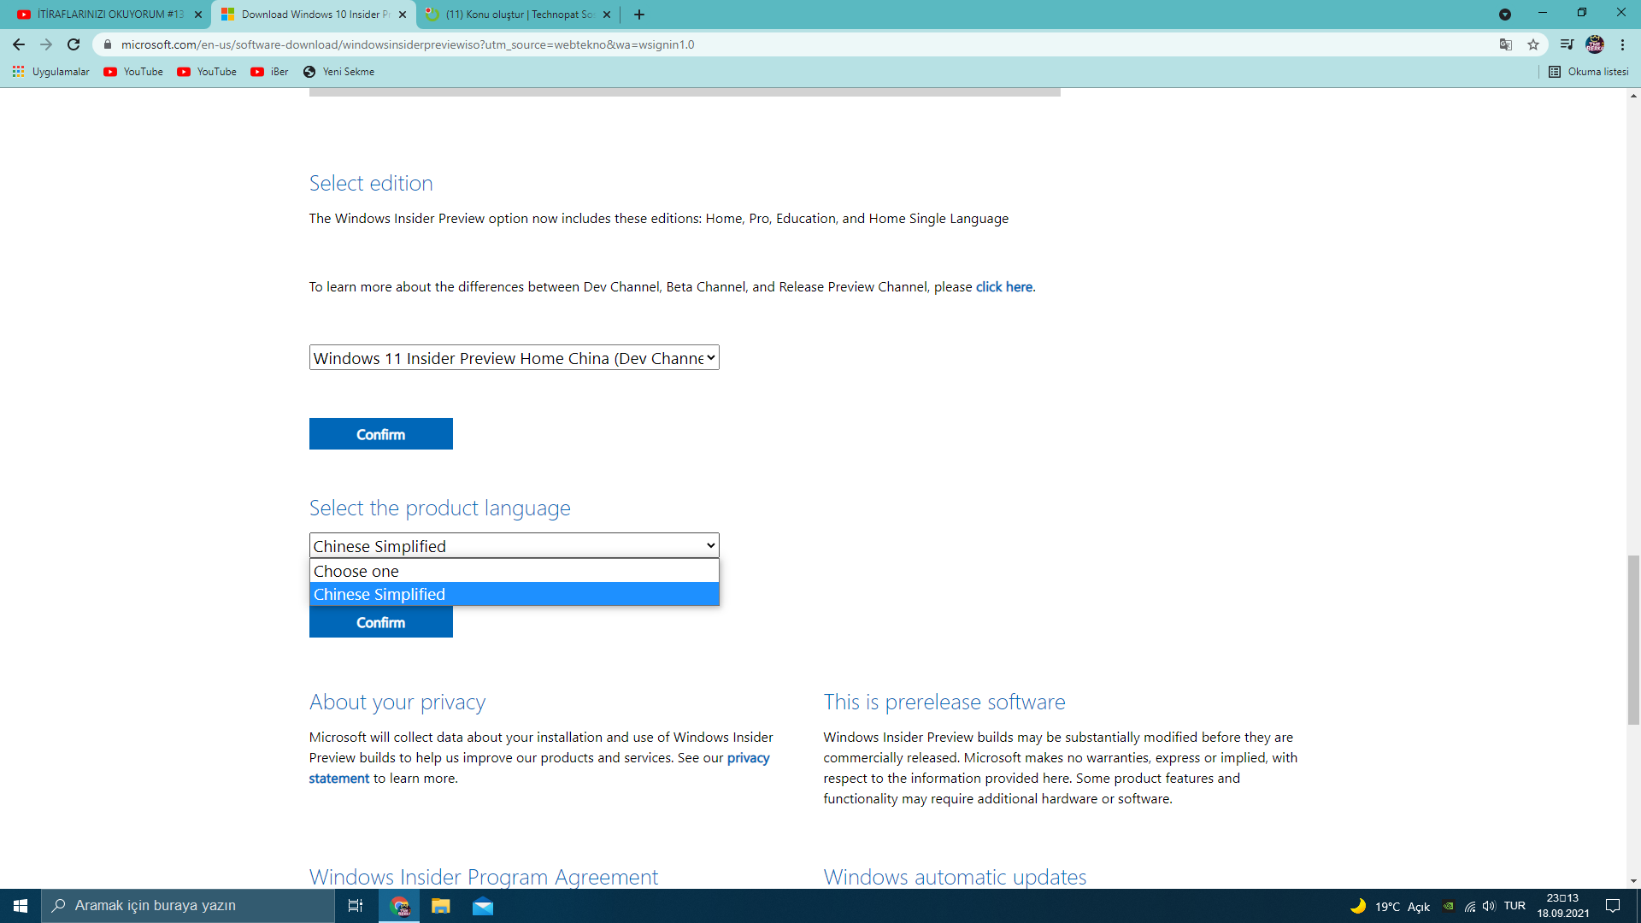Open the profile avatar icon
Image resolution: width=1641 pixels, height=923 pixels.
pyautogui.click(x=1595, y=44)
